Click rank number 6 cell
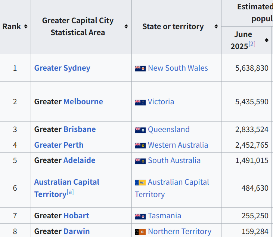273x237 pixels. tap(15, 188)
